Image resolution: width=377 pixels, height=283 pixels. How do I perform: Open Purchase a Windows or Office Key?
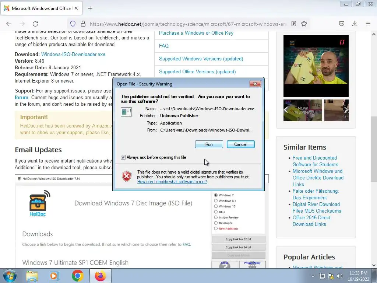coord(196,33)
